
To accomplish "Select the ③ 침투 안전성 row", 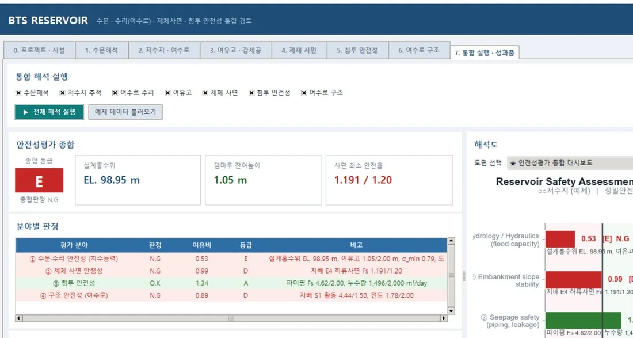I will click(x=231, y=283).
